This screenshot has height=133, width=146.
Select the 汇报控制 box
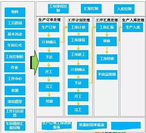[91, 9]
